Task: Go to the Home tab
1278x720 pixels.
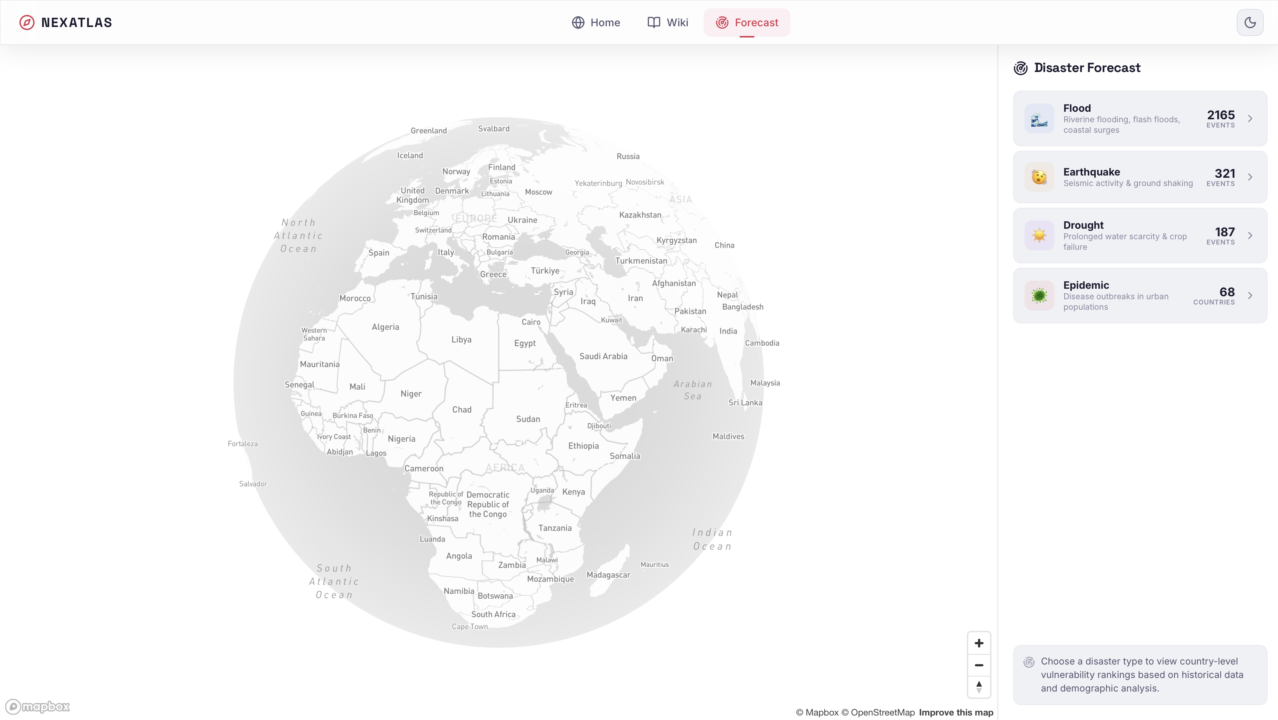Action: 596,22
